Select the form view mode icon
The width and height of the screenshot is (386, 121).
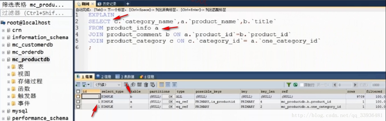(x=168, y=85)
